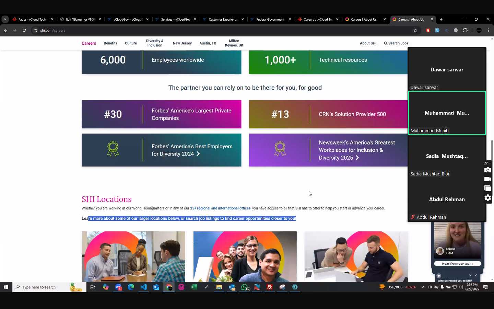The height and width of the screenshot is (309, 494).
Task: Select Abdul Rehman participant tile
Action: (x=447, y=199)
